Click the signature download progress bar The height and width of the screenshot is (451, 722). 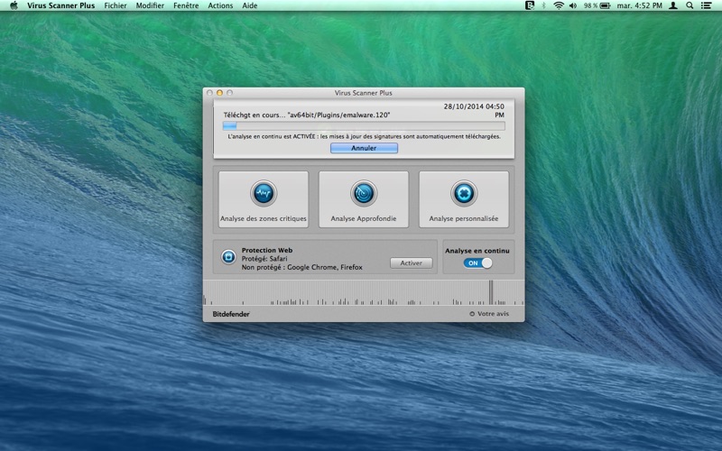pyautogui.click(x=364, y=125)
